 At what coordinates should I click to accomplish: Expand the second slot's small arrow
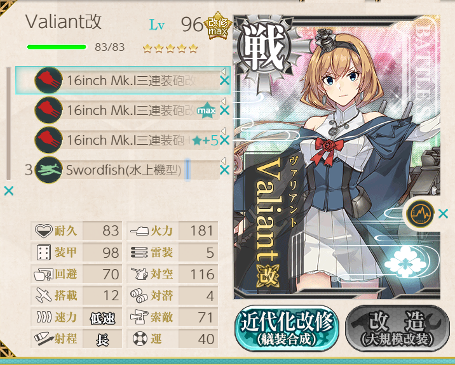coord(223,101)
